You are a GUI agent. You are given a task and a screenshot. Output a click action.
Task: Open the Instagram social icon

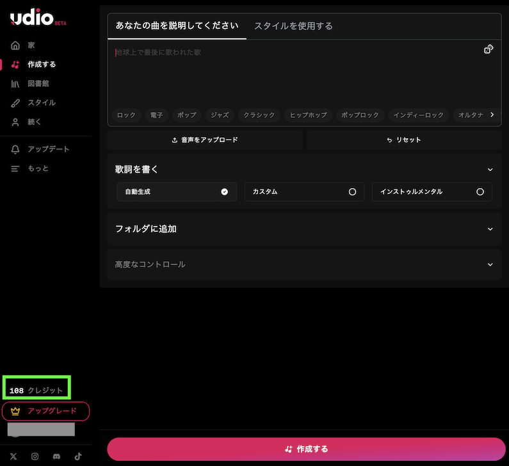(35, 456)
